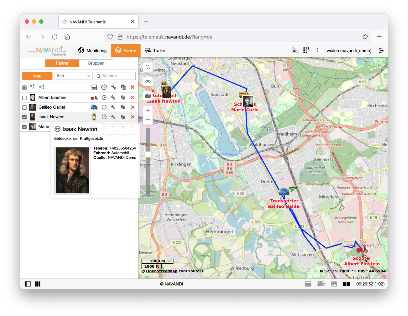The width and height of the screenshot is (408, 316).
Task: Toggle map visibility eye button
Action: [148, 82]
